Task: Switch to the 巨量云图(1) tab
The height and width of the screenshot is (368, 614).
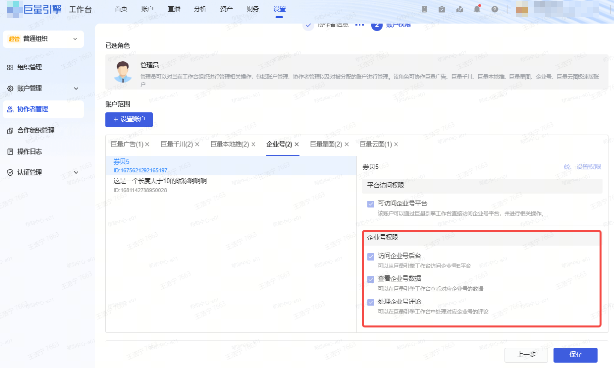Action: [x=376, y=145]
